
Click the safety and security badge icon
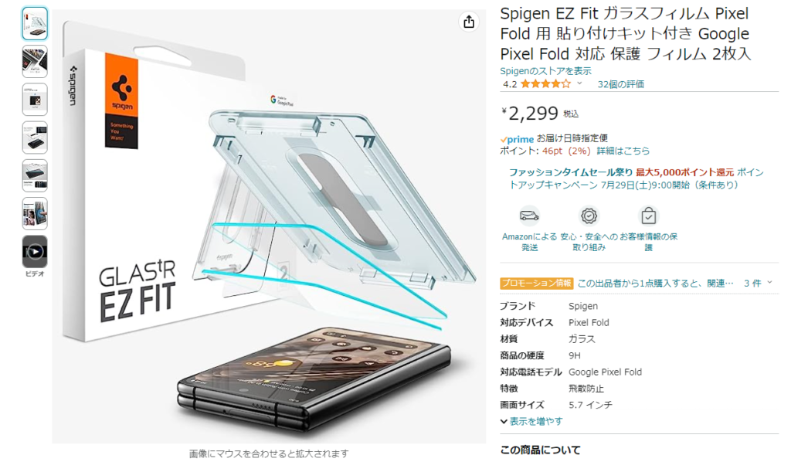589,216
